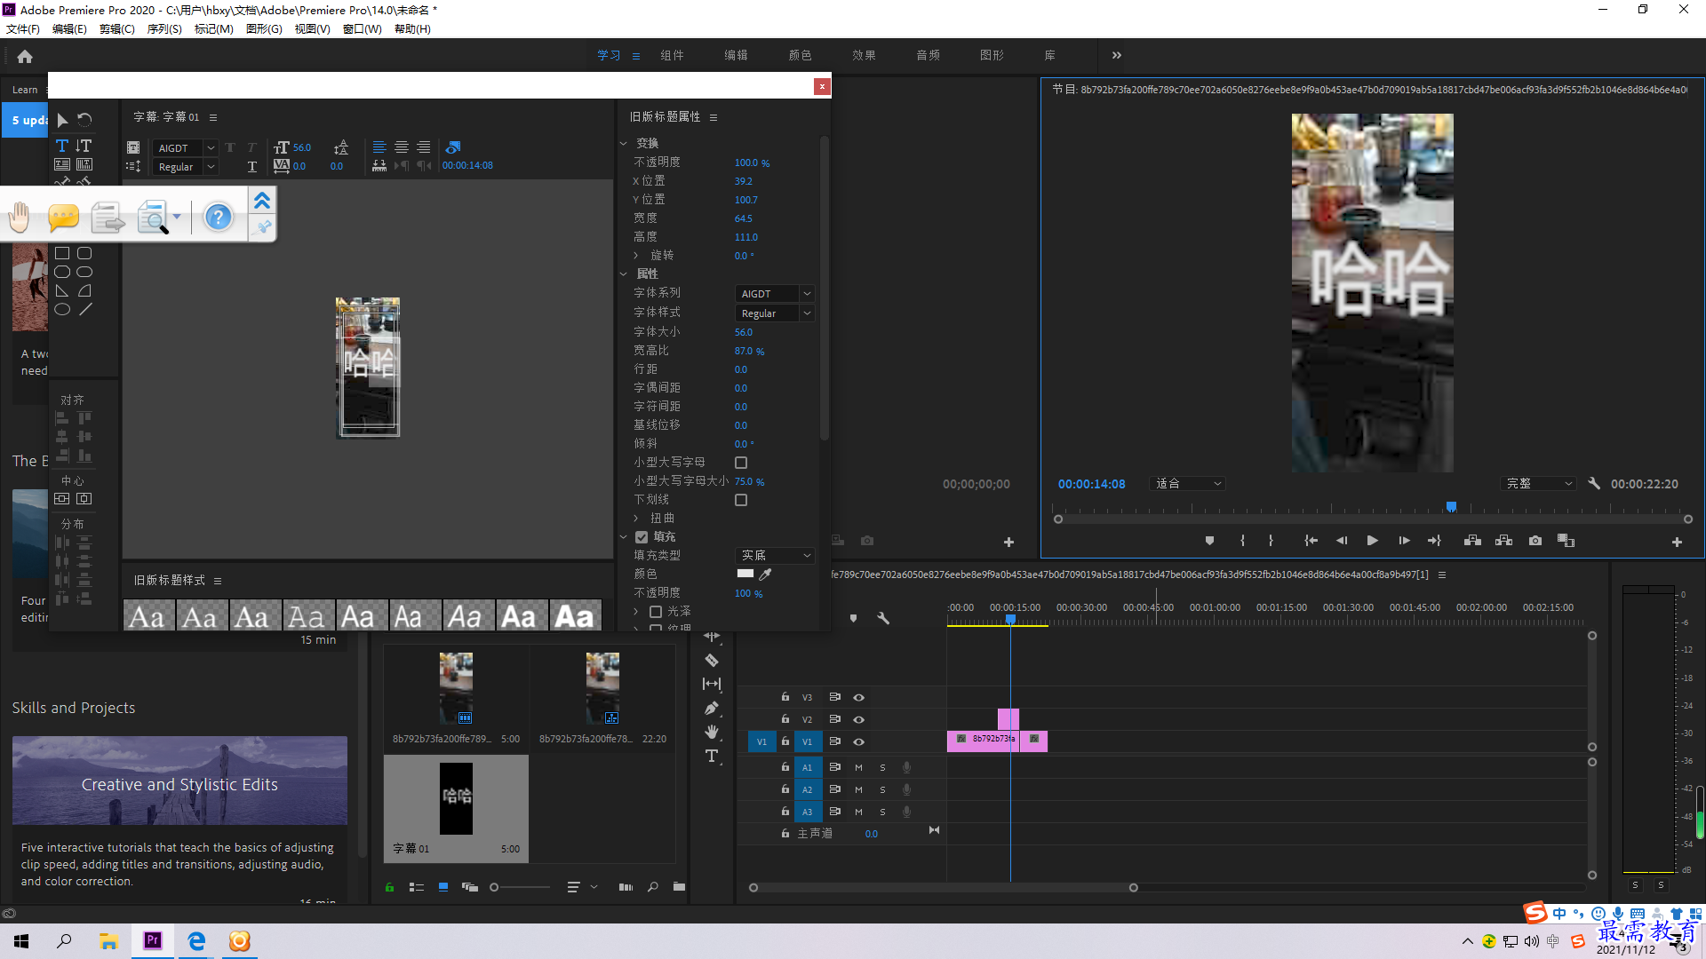
Task: Add a marker in Program Monitor
Action: [x=1209, y=541]
